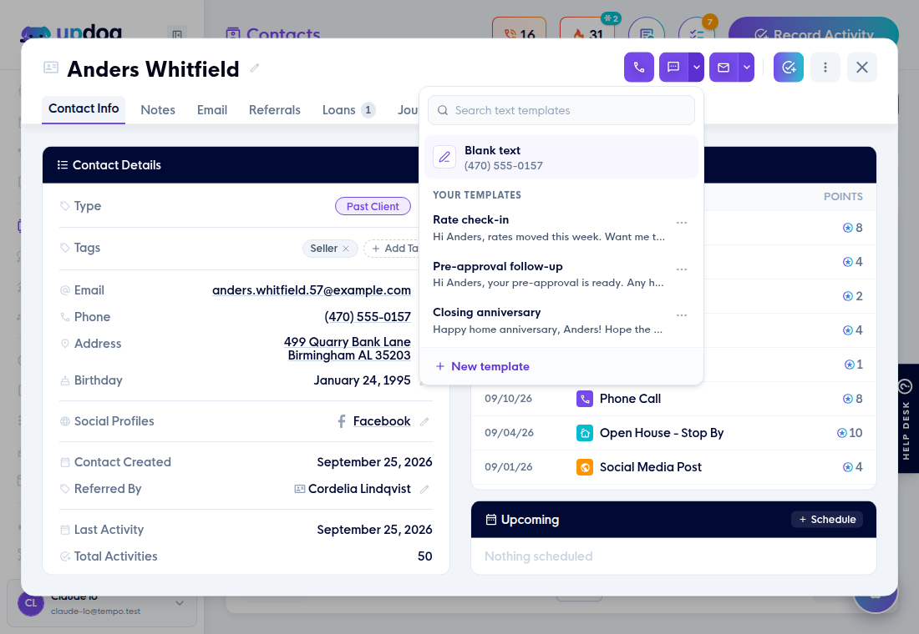Screen dimensions: 919x634
Task: Click the pencil icon beside Anders Whitfield name
Action: tap(254, 68)
